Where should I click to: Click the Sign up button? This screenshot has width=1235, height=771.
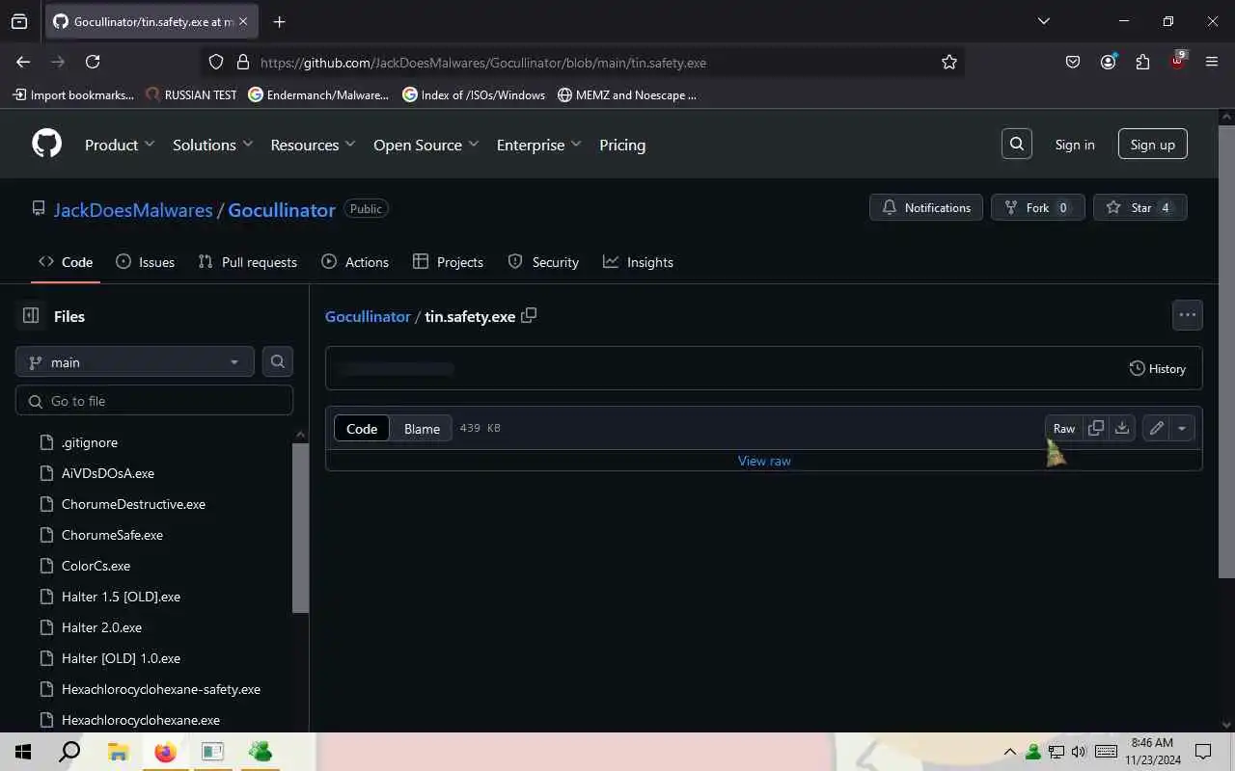click(x=1153, y=145)
